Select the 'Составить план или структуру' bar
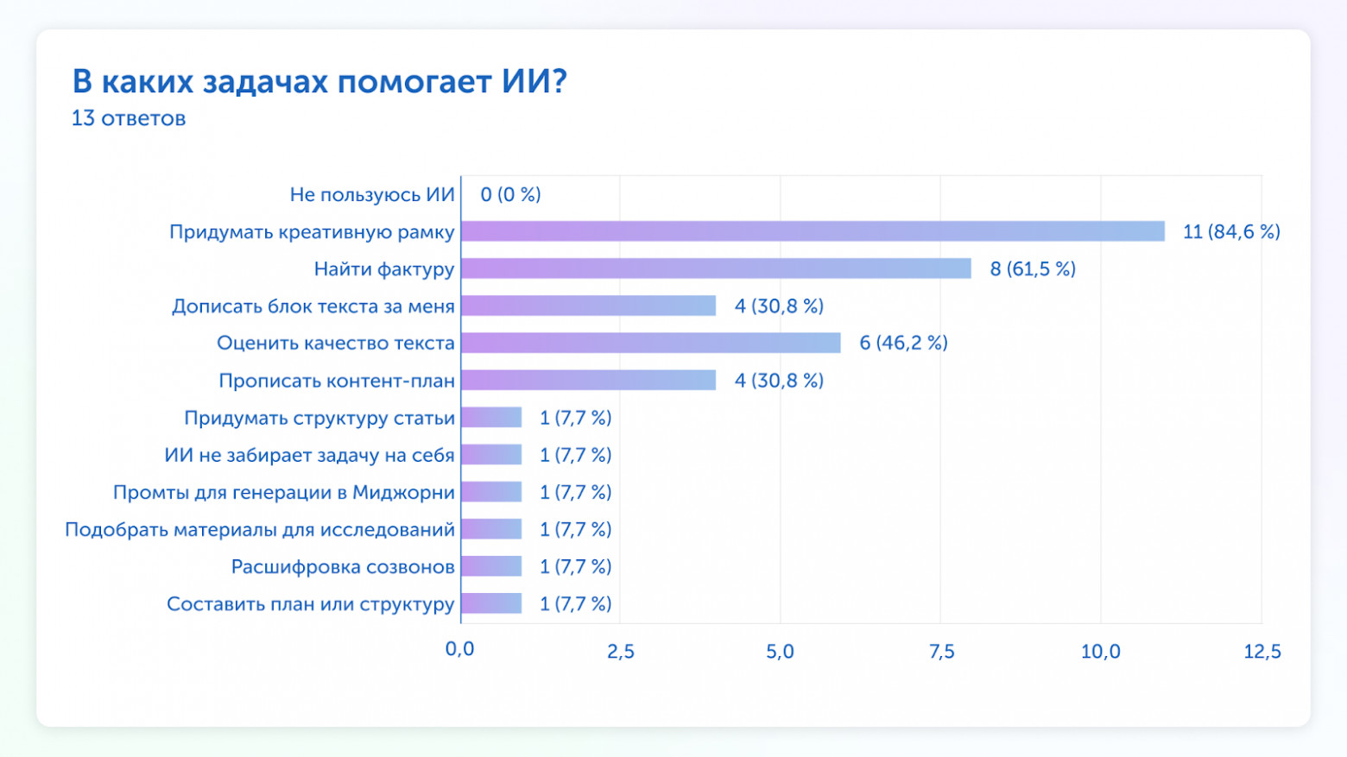1347x757 pixels. [490, 604]
